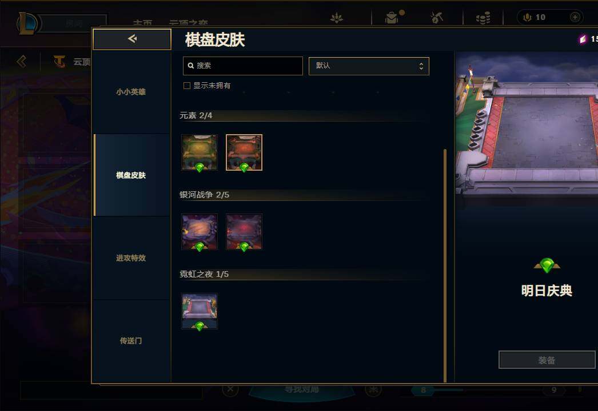Click the plus icon beside currency 10
Screen dimensions: 598x411
point(575,17)
